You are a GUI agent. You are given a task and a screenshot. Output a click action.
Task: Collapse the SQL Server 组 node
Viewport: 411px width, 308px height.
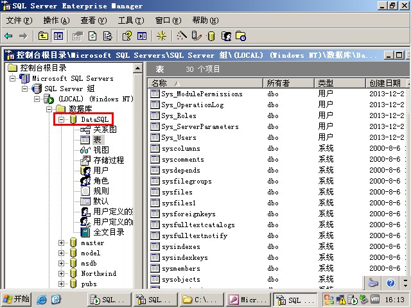click(24, 89)
